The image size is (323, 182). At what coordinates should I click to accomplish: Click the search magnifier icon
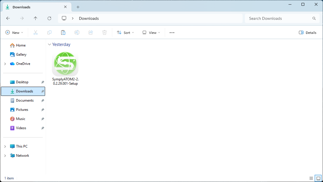[314, 18]
